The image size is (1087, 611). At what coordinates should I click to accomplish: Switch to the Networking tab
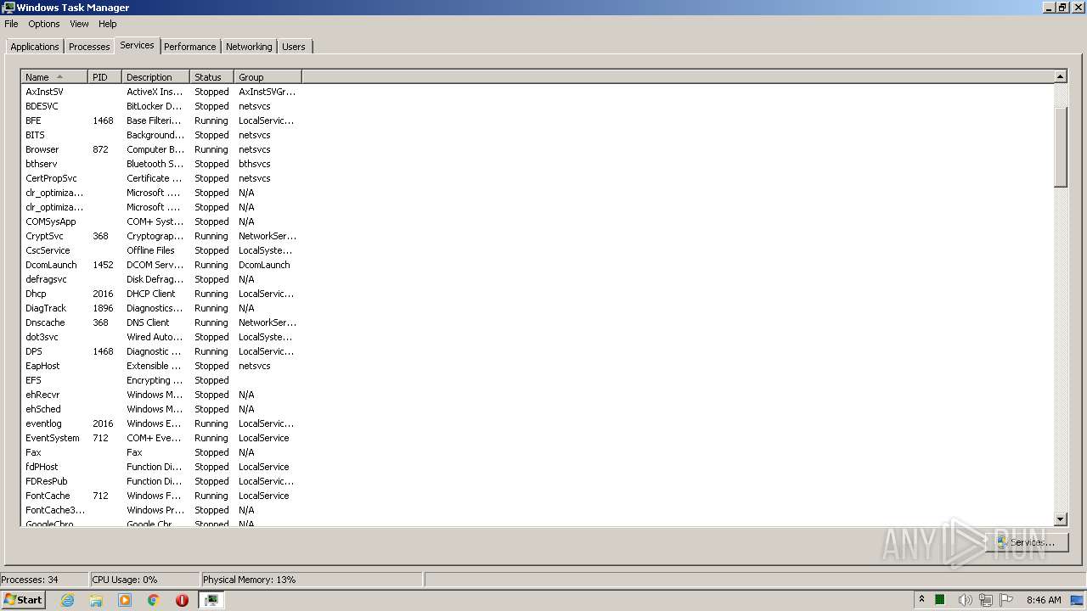click(x=249, y=47)
